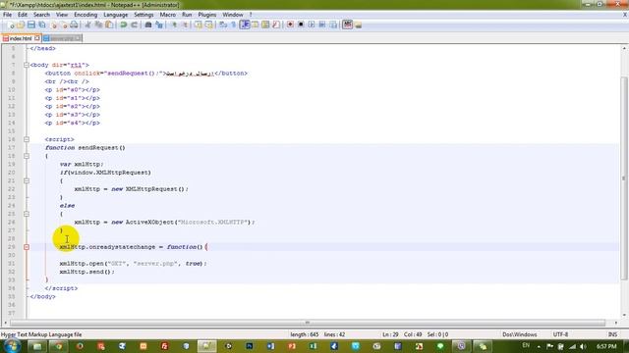Open the Settings menu
The image size is (629, 353).
click(143, 15)
